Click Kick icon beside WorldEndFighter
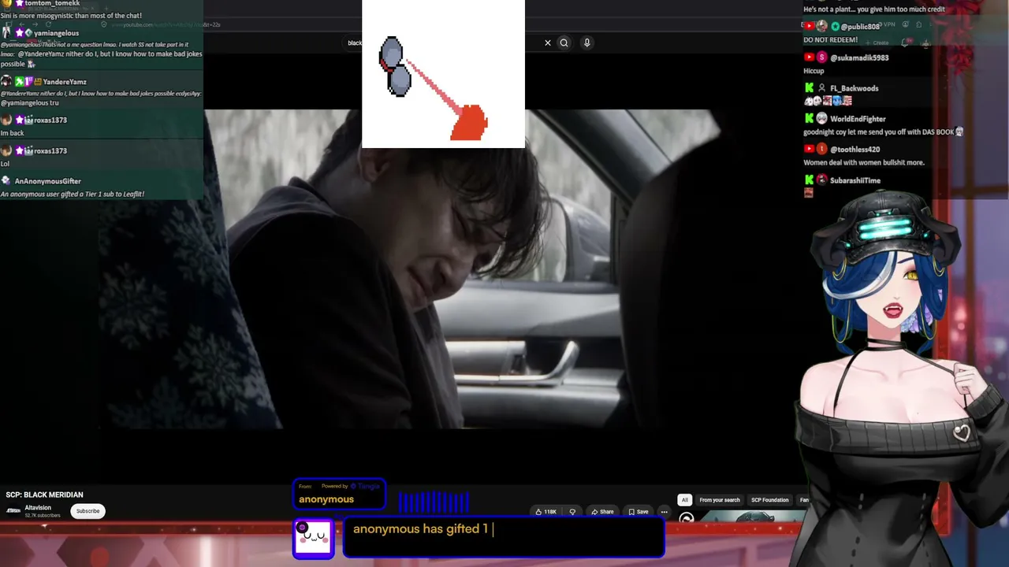Viewport: 1009px width, 567px height. (x=808, y=119)
